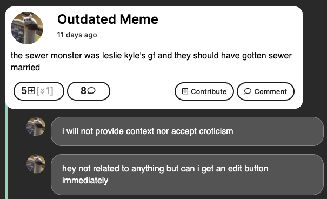Click the double-chevron down icon in brackets
The height and width of the screenshot is (199, 327).
[42, 91]
